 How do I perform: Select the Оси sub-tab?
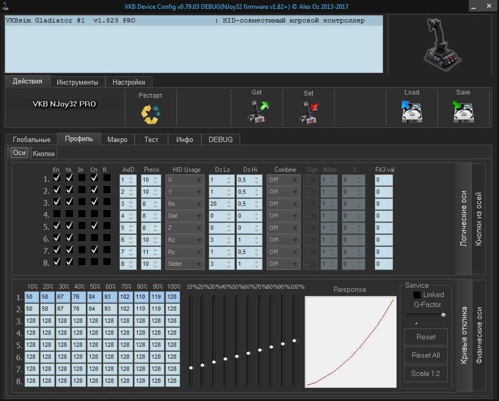pyautogui.click(x=19, y=153)
